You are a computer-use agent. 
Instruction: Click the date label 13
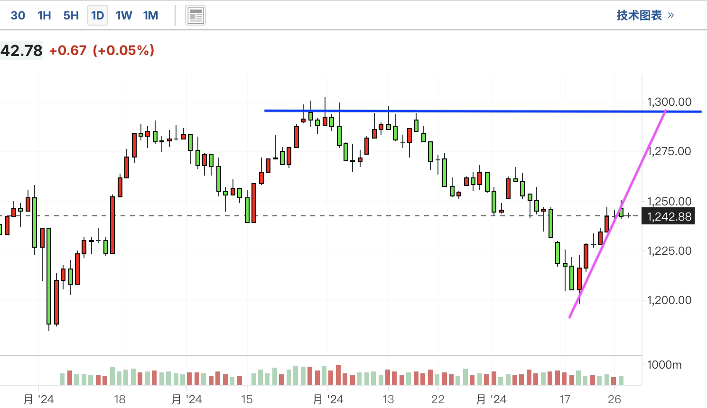click(x=388, y=399)
